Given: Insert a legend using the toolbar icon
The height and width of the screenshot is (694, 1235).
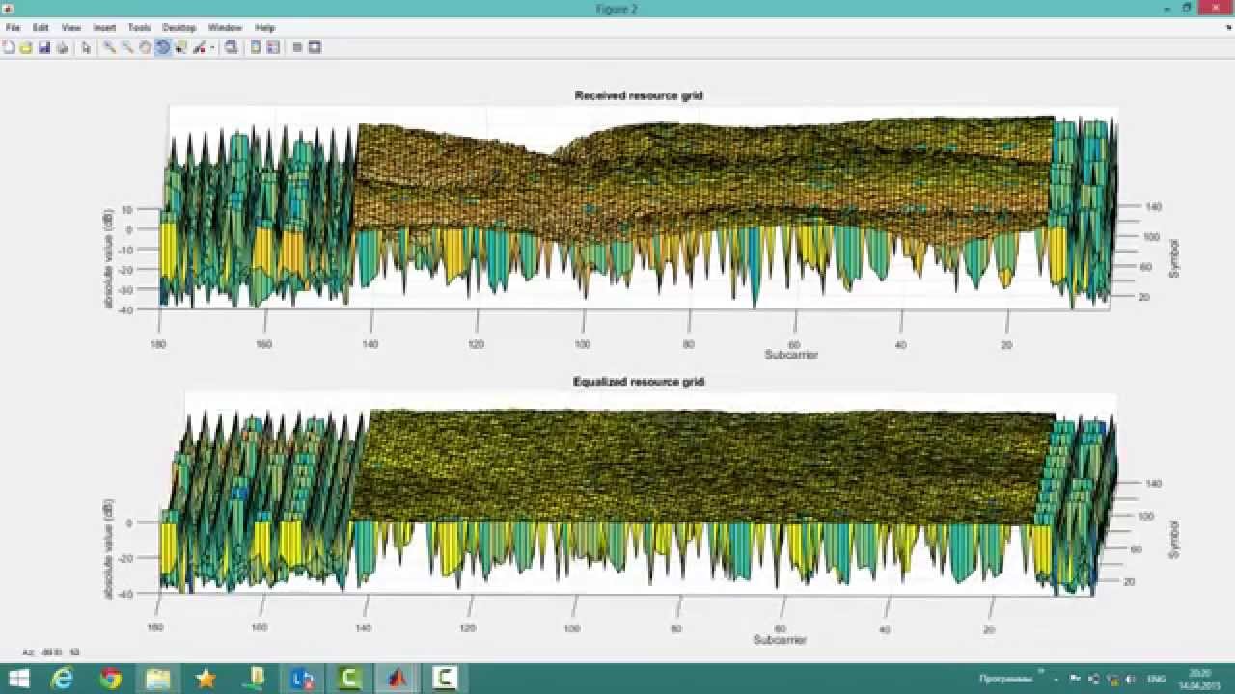Looking at the screenshot, I should click(273, 47).
